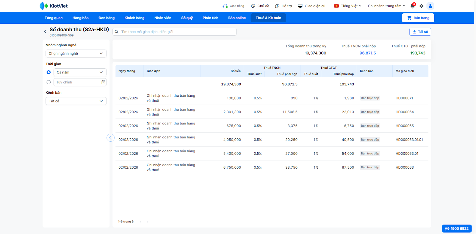The width and height of the screenshot is (476, 234).
Task: Open the Thuế & Kế toán tab
Action: pyautogui.click(x=268, y=18)
